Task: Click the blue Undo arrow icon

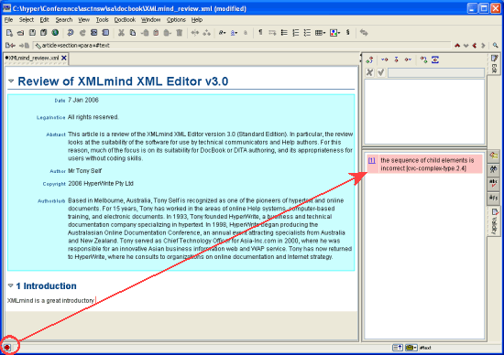Action: click(x=71, y=33)
